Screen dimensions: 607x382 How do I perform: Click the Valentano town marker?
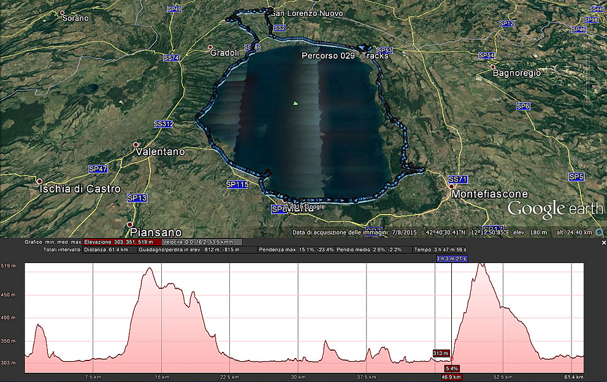tap(136, 145)
